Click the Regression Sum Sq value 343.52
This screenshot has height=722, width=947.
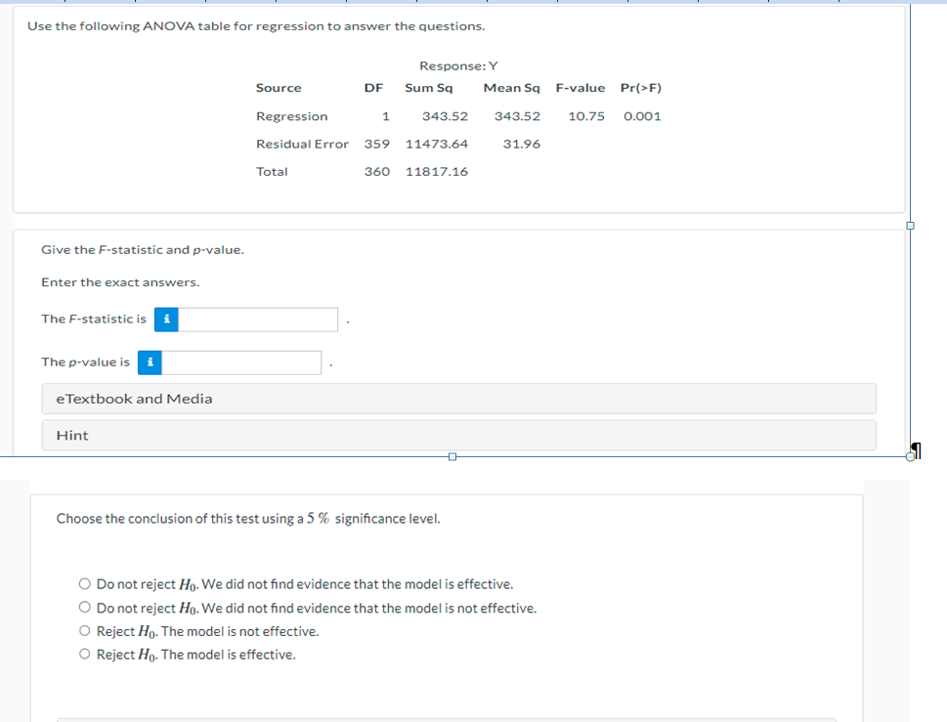point(445,116)
